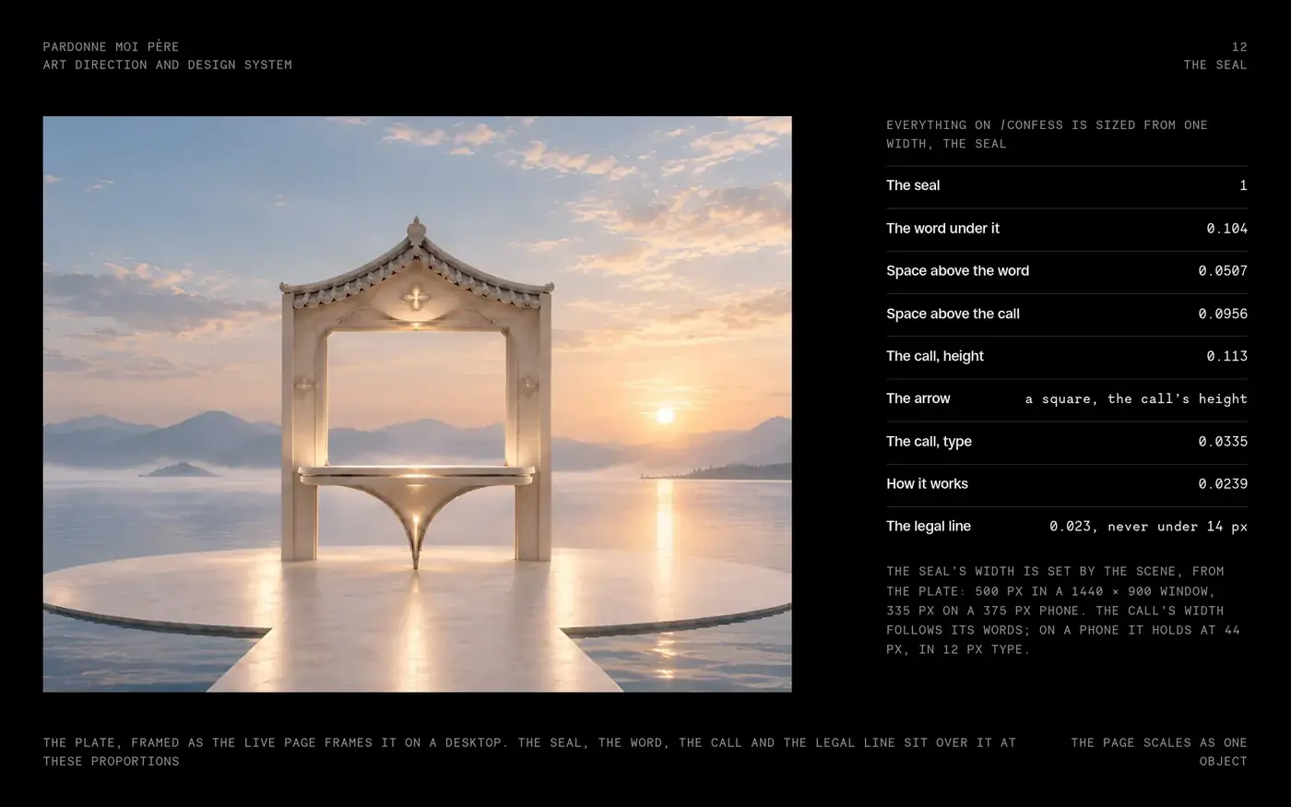
Task: Click "THE PAGE SCALES AS ONE OBJECT" note
Action: [x=1159, y=752]
